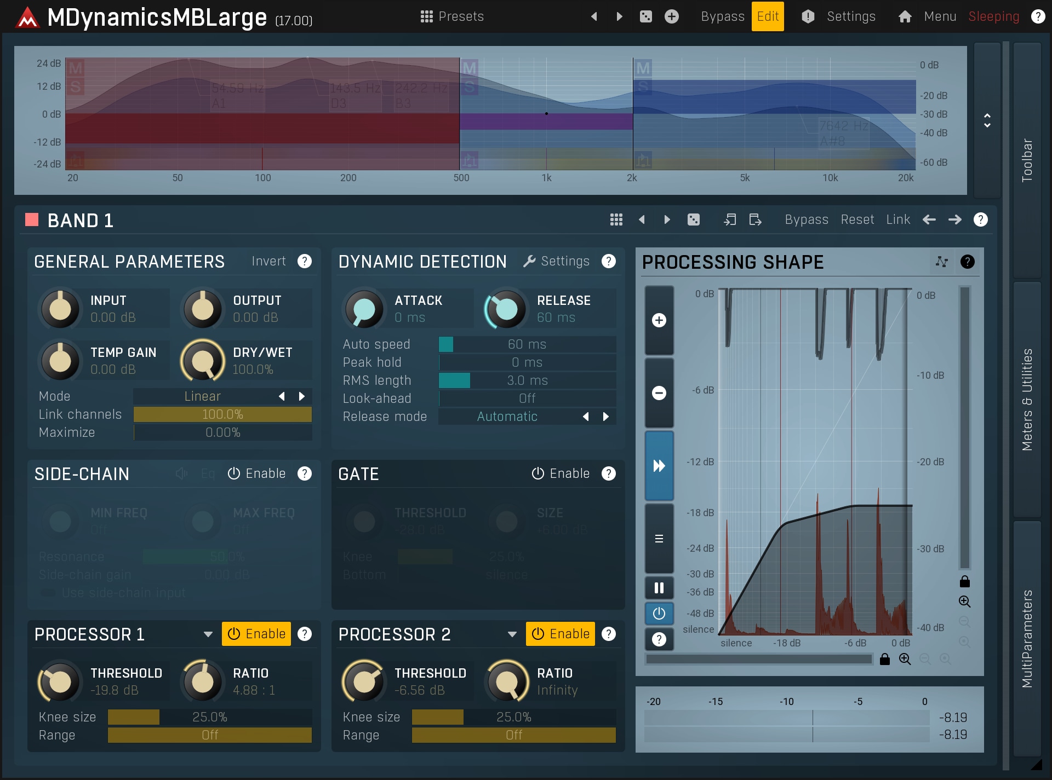Screen dimensions: 1052x780
Task: Click the vertical zoom-in magnifier in Processing Shape
Action: click(x=964, y=602)
